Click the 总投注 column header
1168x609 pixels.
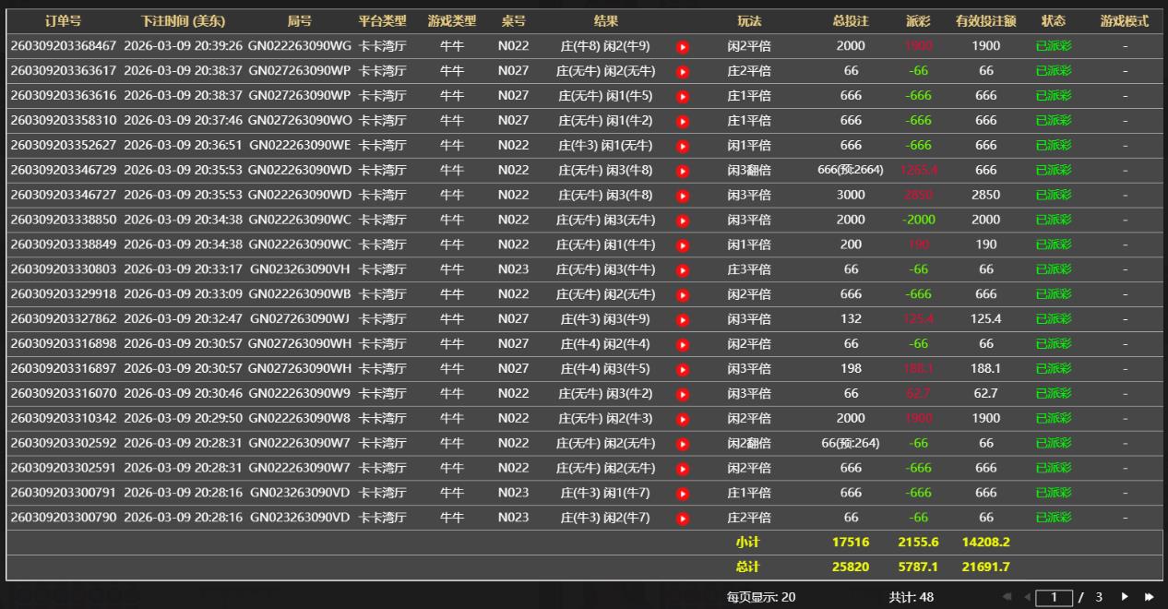coord(851,21)
